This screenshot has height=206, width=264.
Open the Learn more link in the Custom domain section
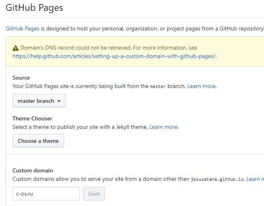pyautogui.click(x=255, y=179)
